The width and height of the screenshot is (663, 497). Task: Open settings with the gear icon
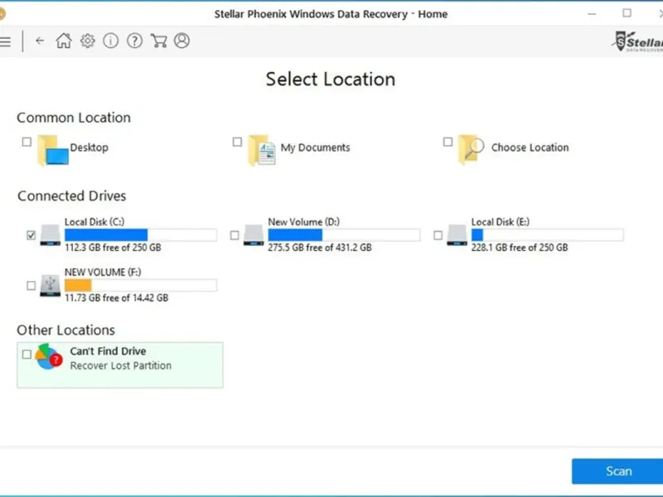click(87, 41)
